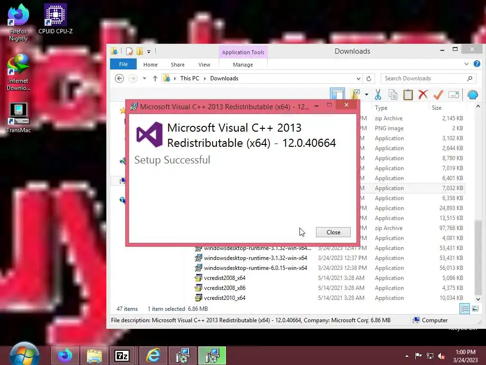Viewport: 486px width, 365px height.
Task: Open the address bar history dropdown
Action: pyautogui.click(x=358, y=78)
